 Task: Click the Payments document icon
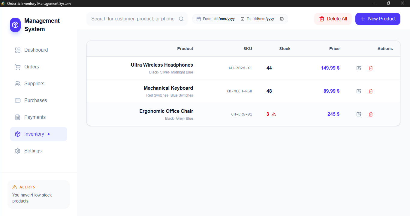click(18, 117)
